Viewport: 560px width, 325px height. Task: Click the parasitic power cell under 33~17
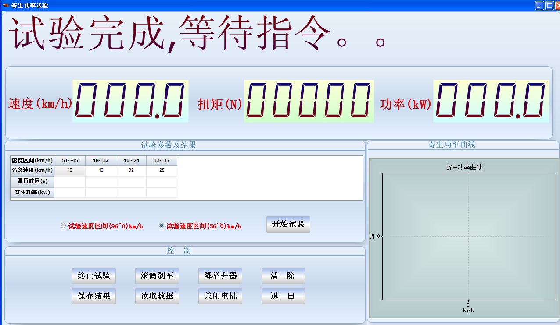[x=162, y=192]
